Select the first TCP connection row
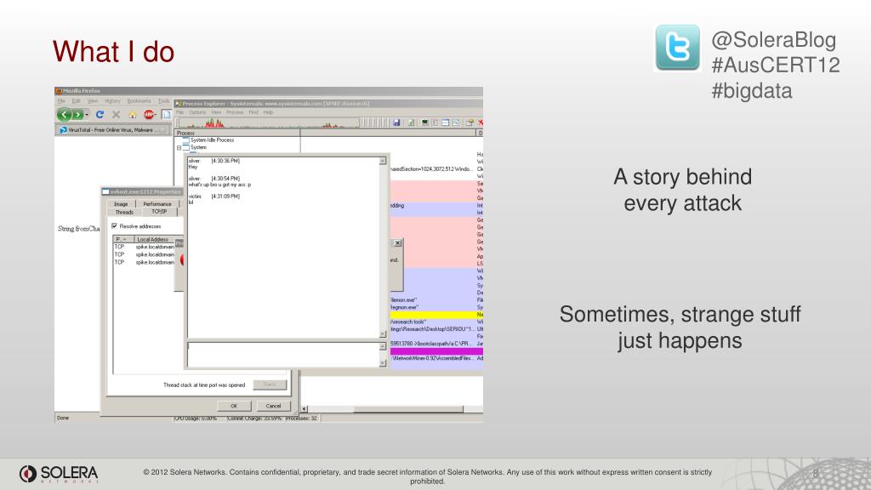This screenshot has width=871, height=490. click(145, 247)
